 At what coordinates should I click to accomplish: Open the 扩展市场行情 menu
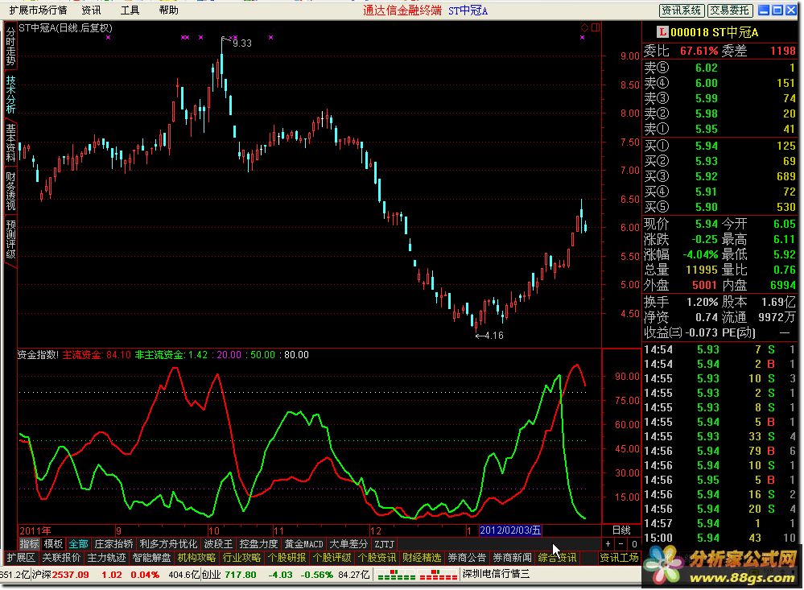click(x=38, y=10)
